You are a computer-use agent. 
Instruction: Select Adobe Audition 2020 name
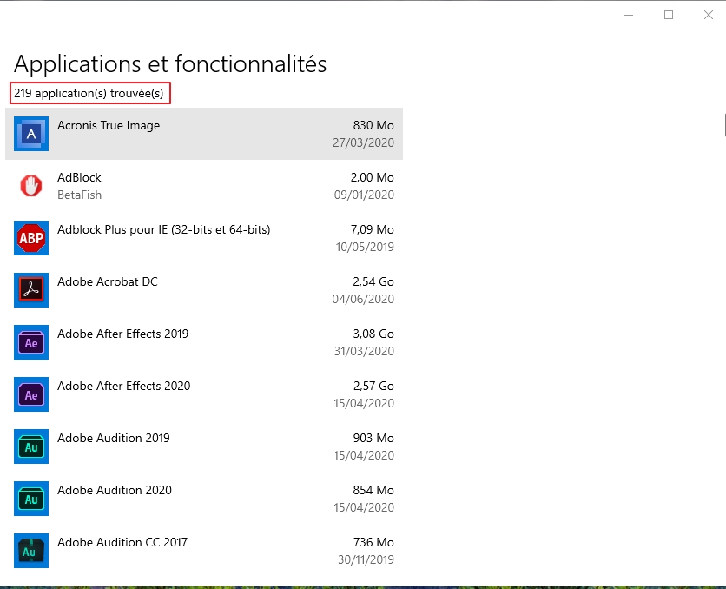[x=115, y=490]
